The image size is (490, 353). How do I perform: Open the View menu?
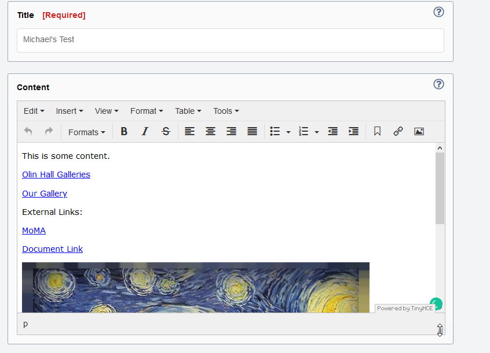click(x=107, y=111)
